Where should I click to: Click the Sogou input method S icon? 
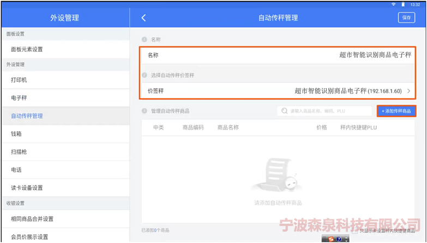(x=330, y=239)
